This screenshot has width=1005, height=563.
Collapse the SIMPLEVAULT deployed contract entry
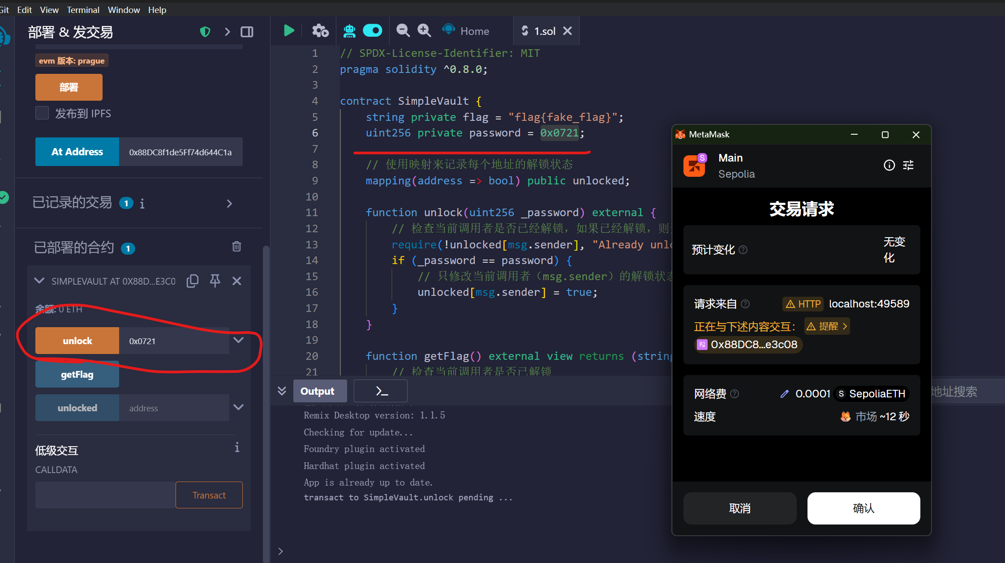39,281
